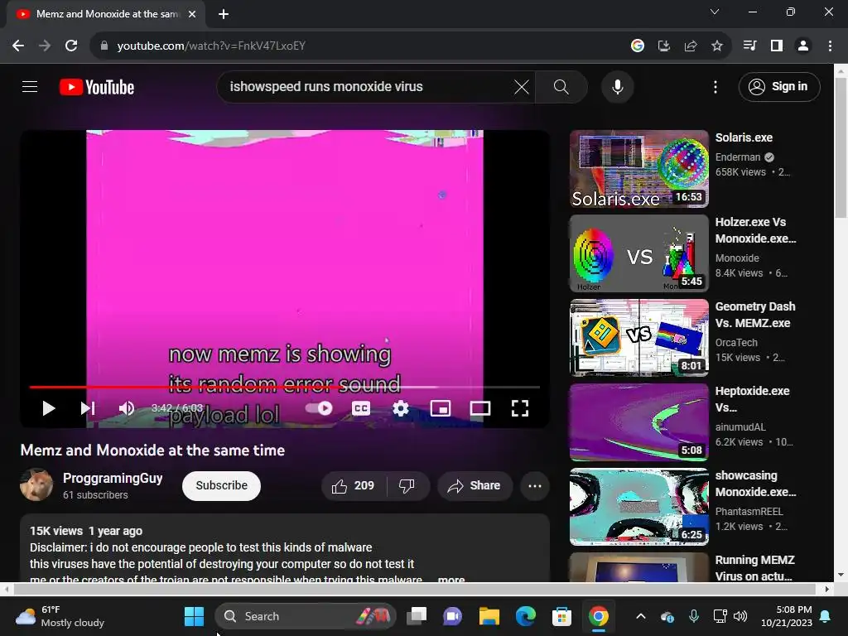Open Microsoft Store from taskbar
The height and width of the screenshot is (636, 848).
561,616
